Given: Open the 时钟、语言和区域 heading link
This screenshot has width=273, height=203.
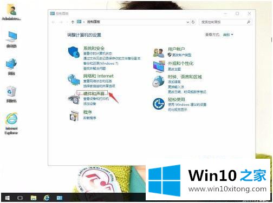Looking at the screenshot, I should tap(185, 77).
